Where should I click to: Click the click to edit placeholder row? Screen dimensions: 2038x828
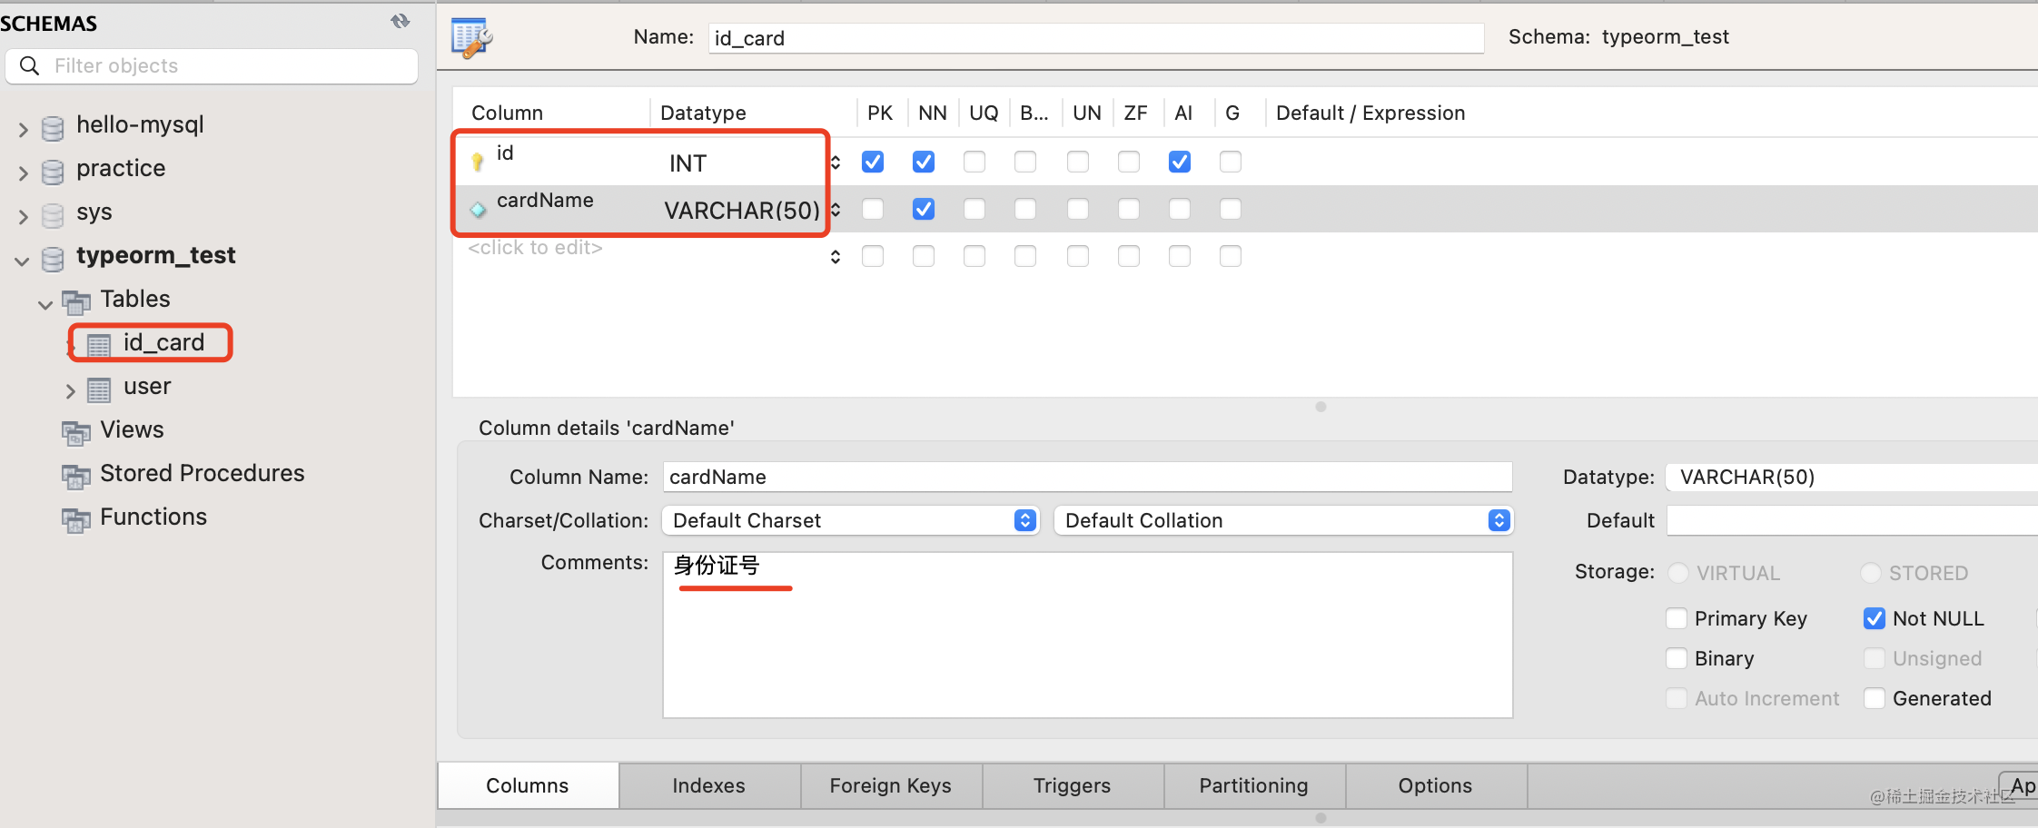535,248
